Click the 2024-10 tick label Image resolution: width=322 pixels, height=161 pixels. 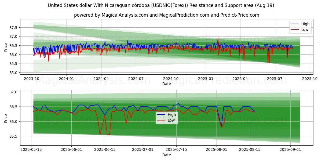tap(171, 79)
